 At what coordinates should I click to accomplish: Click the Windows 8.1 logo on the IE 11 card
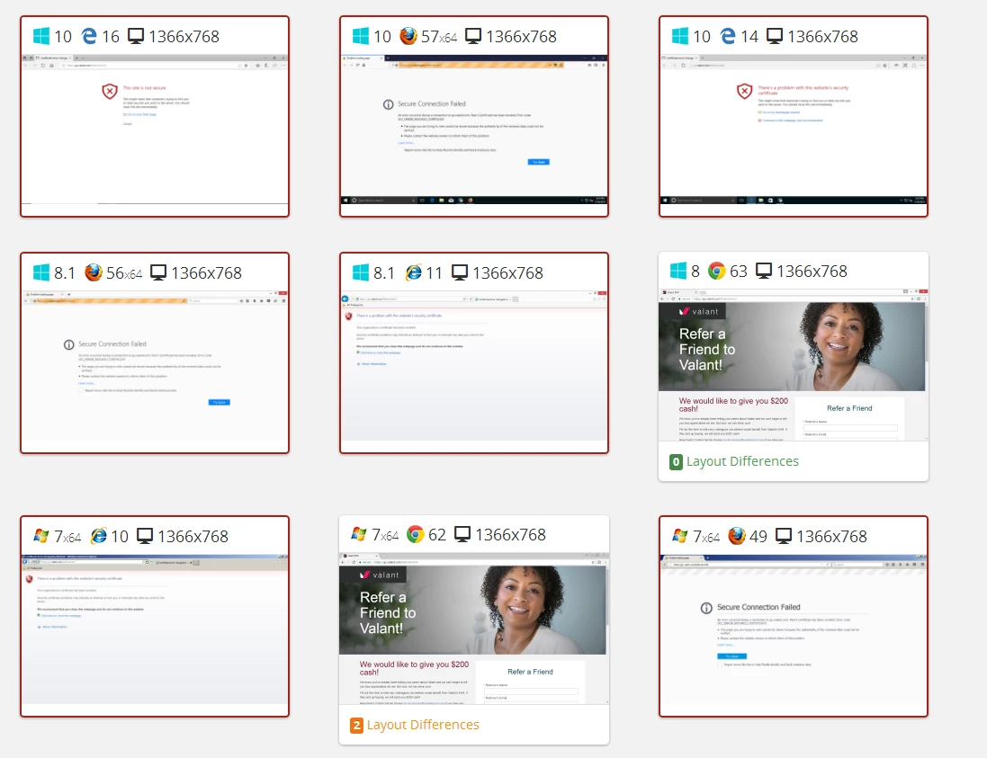(361, 272)
